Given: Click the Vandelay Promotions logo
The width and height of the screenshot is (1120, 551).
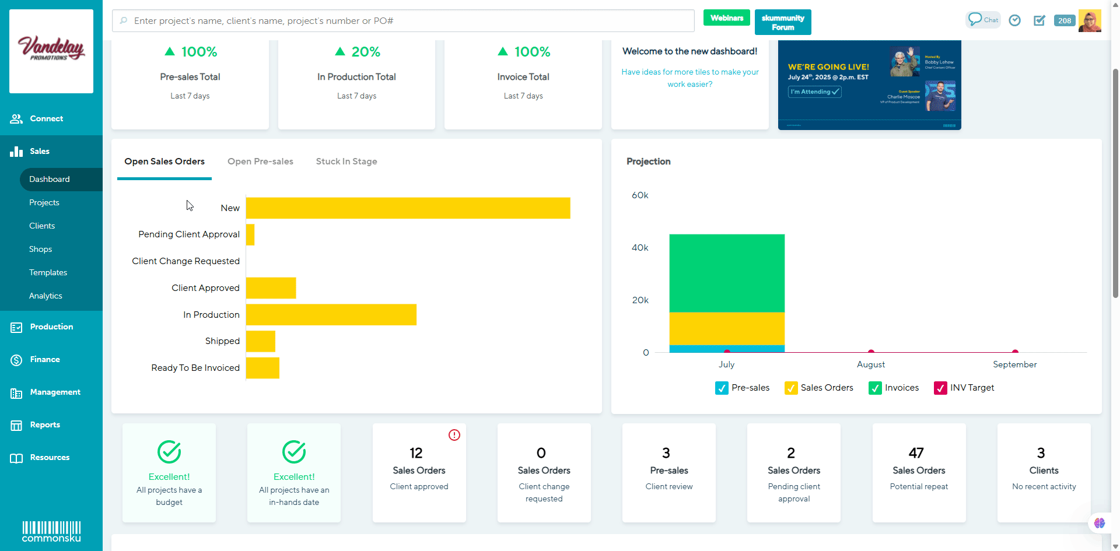Looking at the screenshot, I should (51, 51).
